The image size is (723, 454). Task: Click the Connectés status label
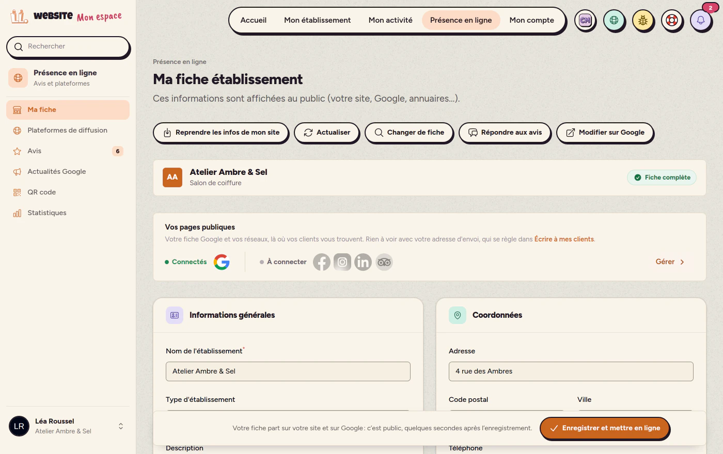[x=186, y=262]
